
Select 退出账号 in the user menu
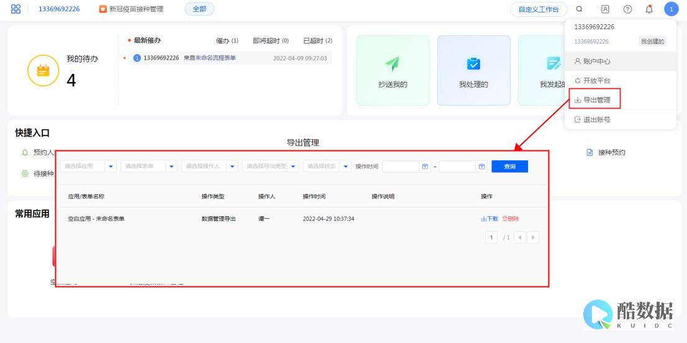tap(621, 119)
